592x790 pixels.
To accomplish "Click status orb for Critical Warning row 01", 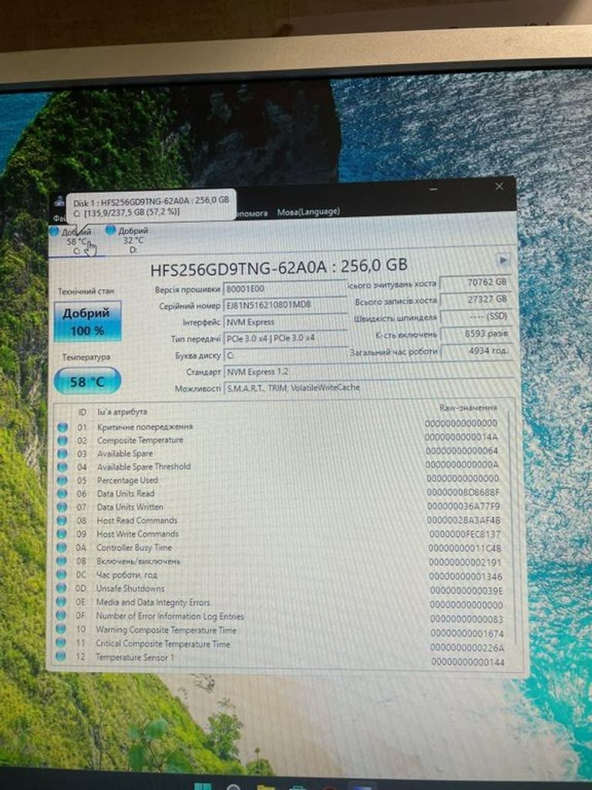I will coord(62,427).
